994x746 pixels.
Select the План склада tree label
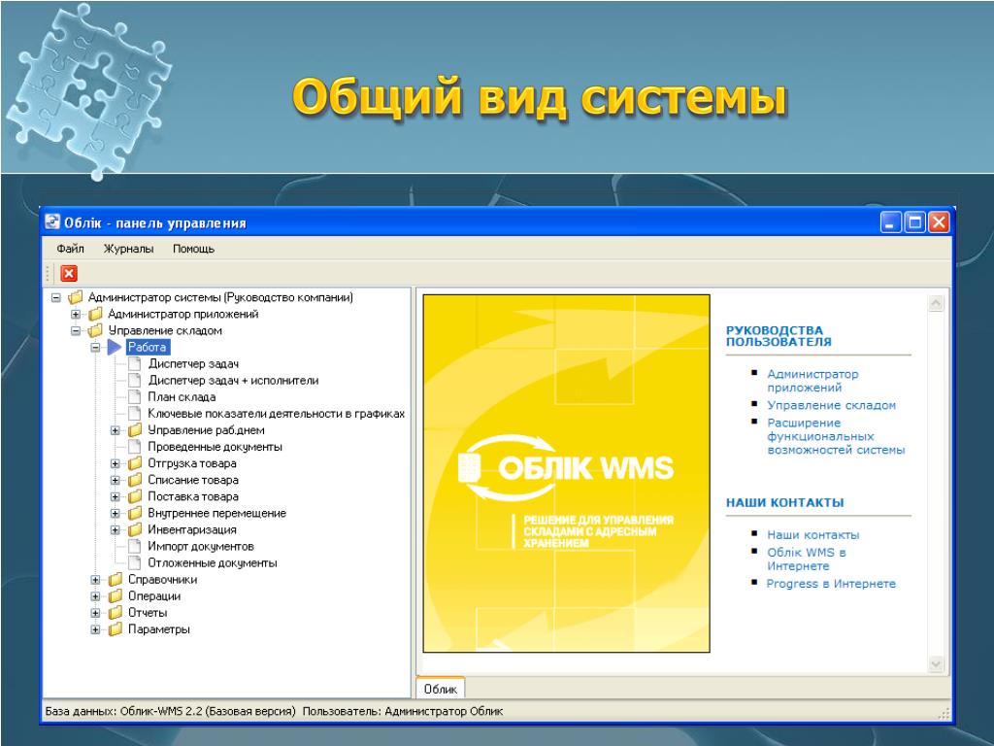click(x=182, y=396)
